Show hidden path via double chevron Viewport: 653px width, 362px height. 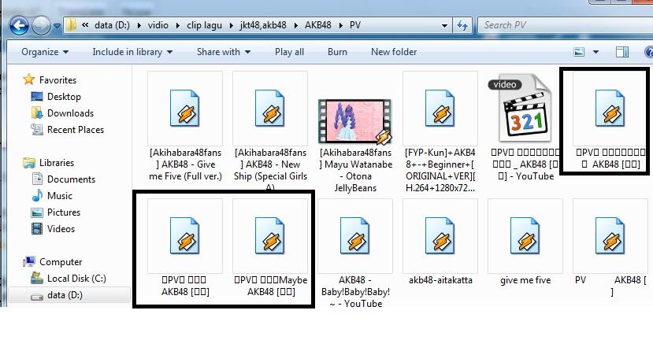(x=85, y=25)
